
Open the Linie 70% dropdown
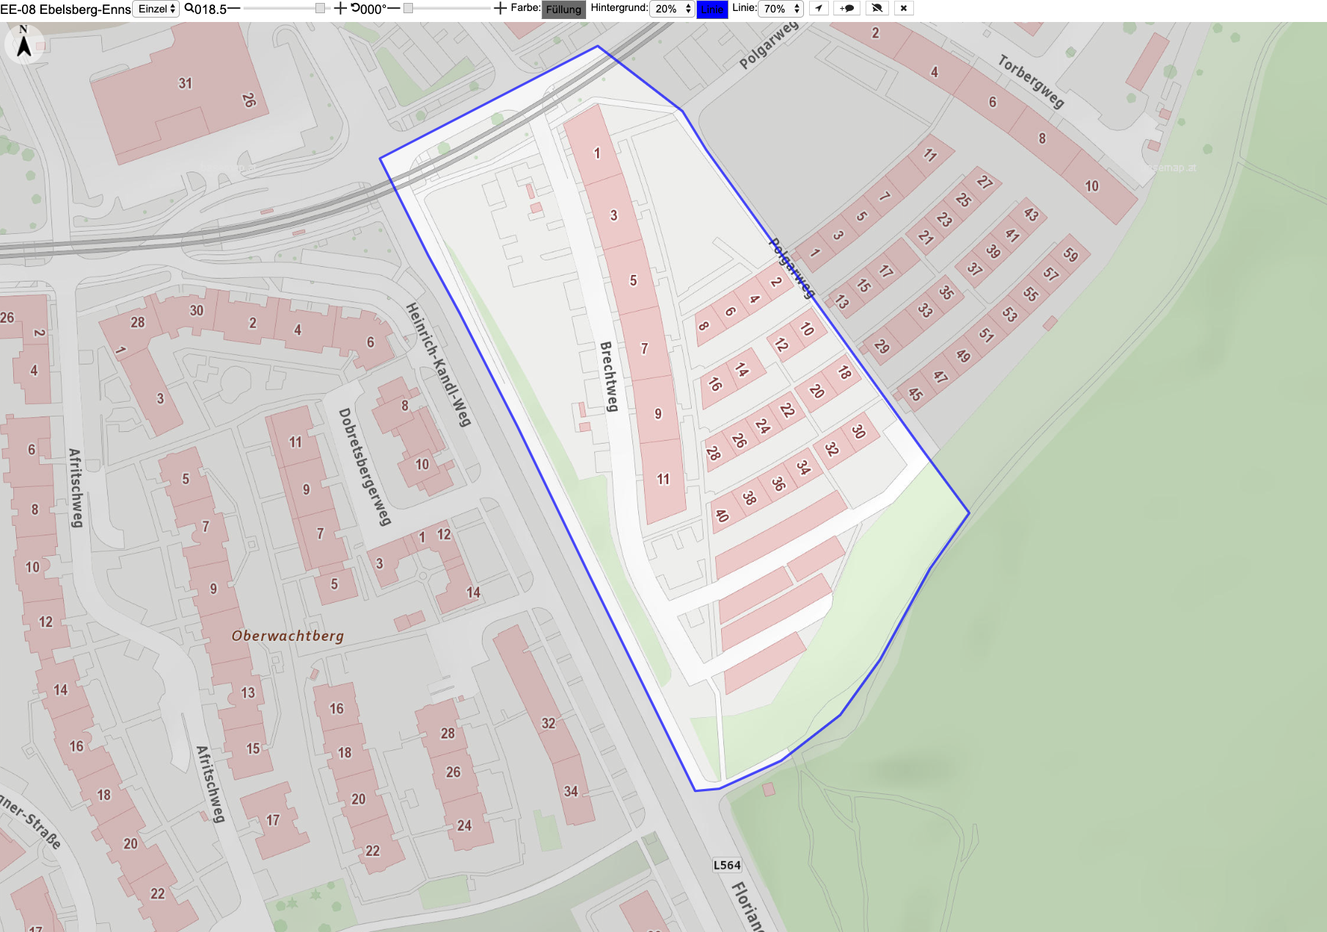click(x=781, y=9)
